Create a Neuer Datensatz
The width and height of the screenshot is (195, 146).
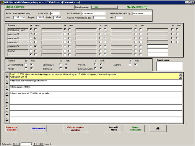(136, 128)
